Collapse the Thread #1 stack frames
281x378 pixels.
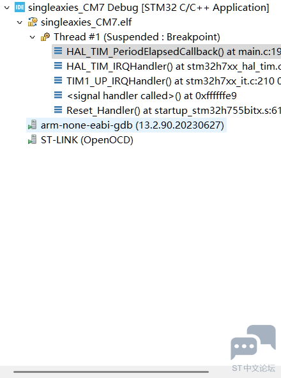[33, 37]
